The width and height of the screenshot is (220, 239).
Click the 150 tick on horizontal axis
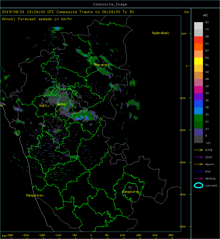pos(139,235)
